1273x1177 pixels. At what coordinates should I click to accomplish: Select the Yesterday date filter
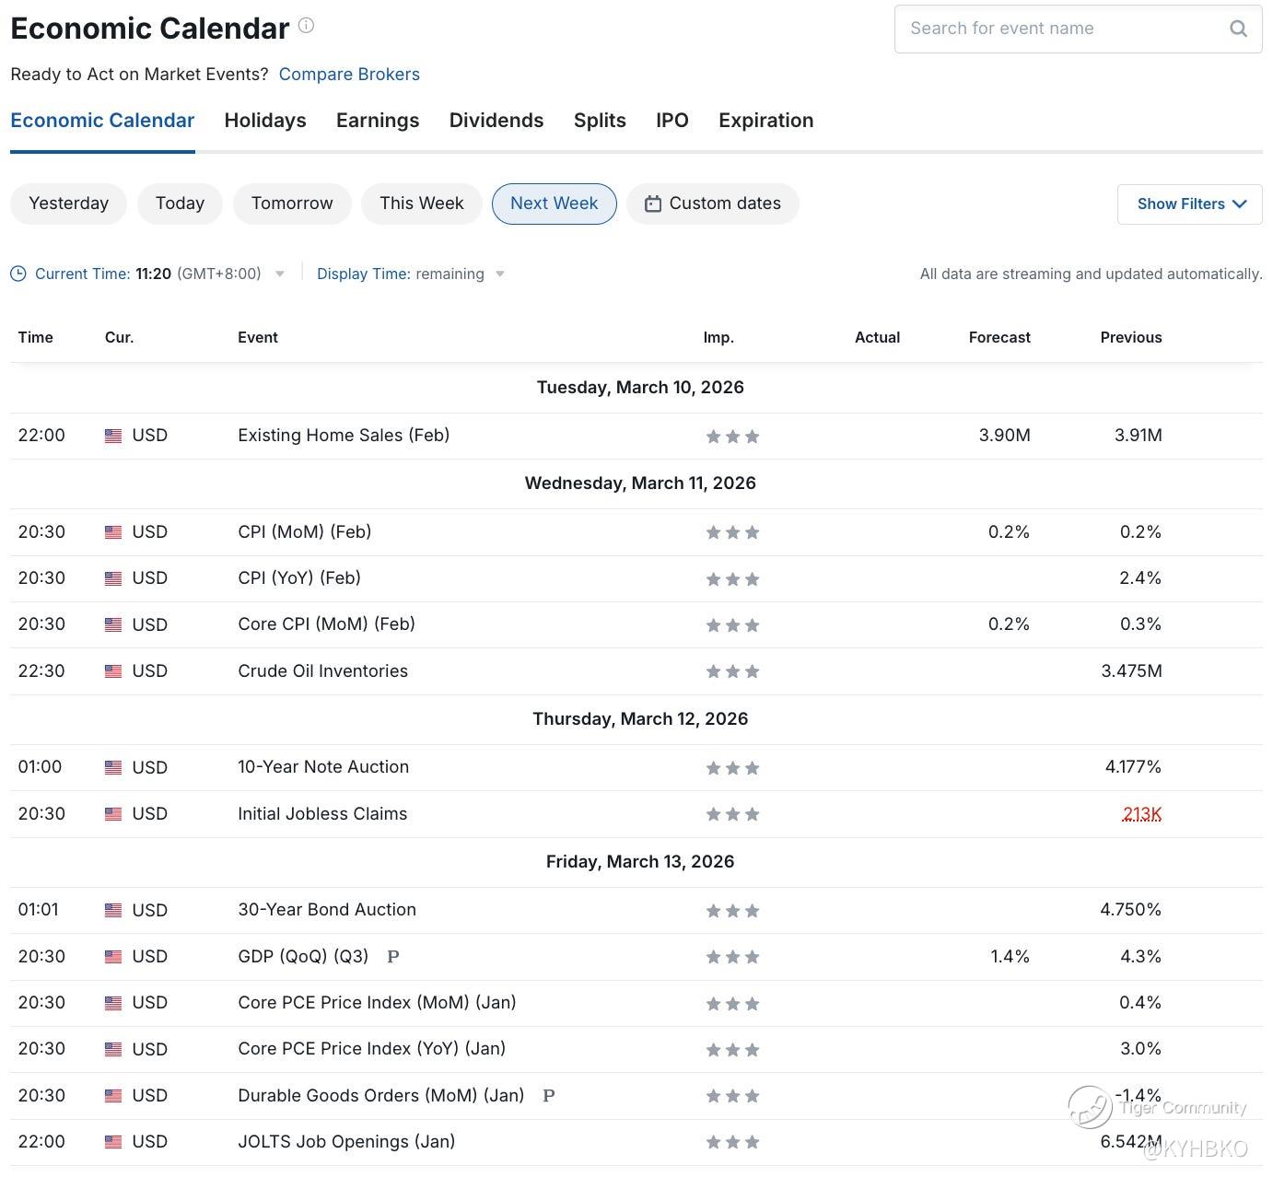pyautogui.click(x=68, y=204)
